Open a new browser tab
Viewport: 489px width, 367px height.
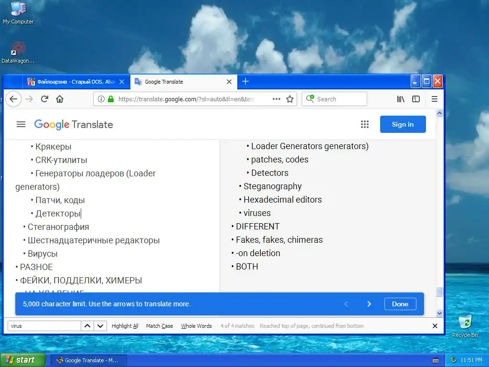[245, 81]
